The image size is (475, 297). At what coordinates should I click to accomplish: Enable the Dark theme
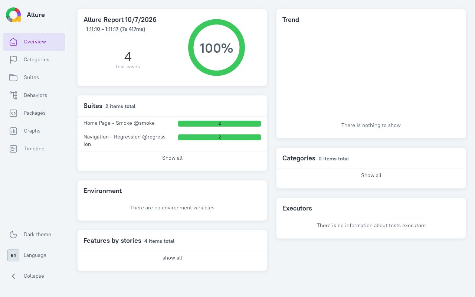pos(34,235)
